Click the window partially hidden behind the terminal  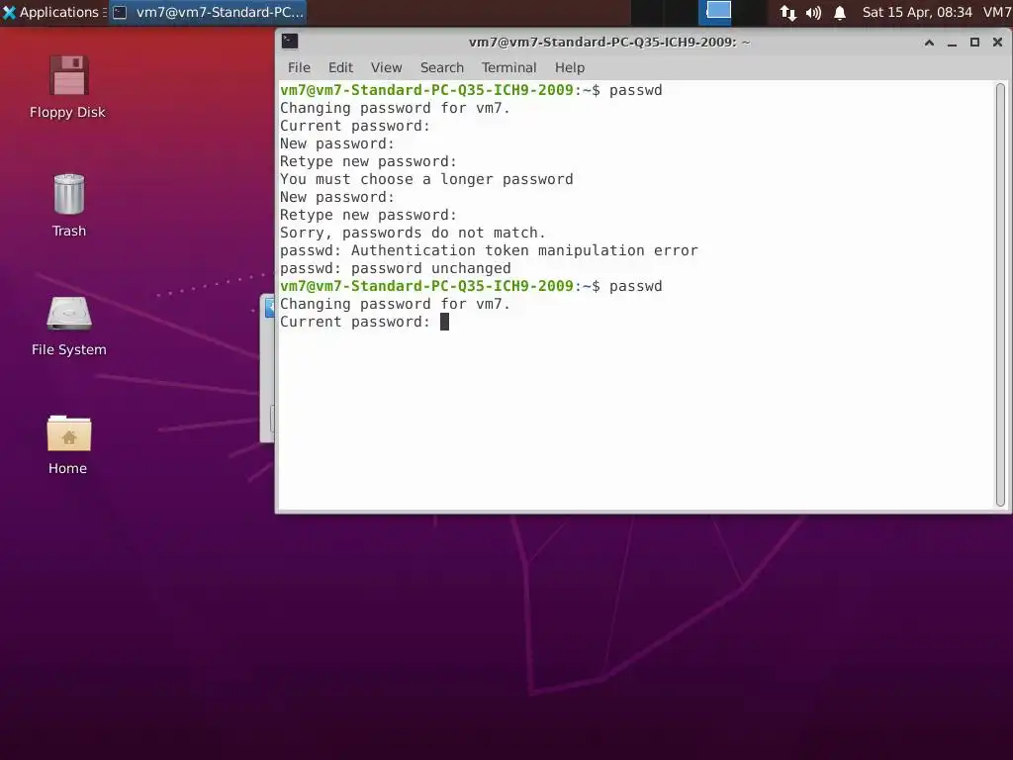[267, 368]
